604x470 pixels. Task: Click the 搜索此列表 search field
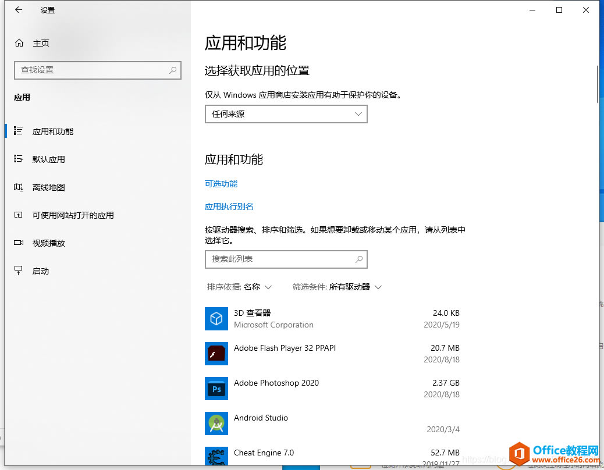click(286, 259)
